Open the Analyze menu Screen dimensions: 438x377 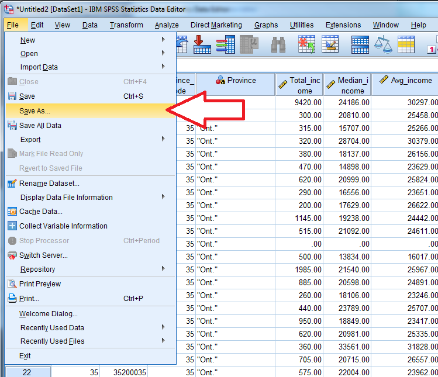167,25
